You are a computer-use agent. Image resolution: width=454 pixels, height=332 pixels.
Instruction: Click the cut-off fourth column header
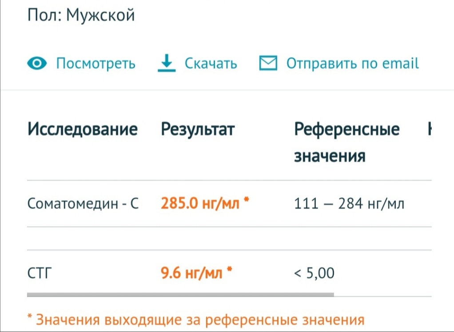tap(430, 130)
